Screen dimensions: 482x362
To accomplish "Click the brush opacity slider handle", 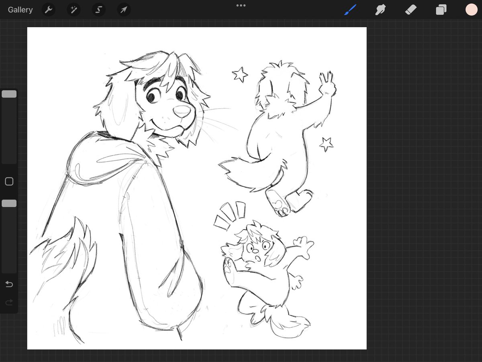I will click(9, 204).
